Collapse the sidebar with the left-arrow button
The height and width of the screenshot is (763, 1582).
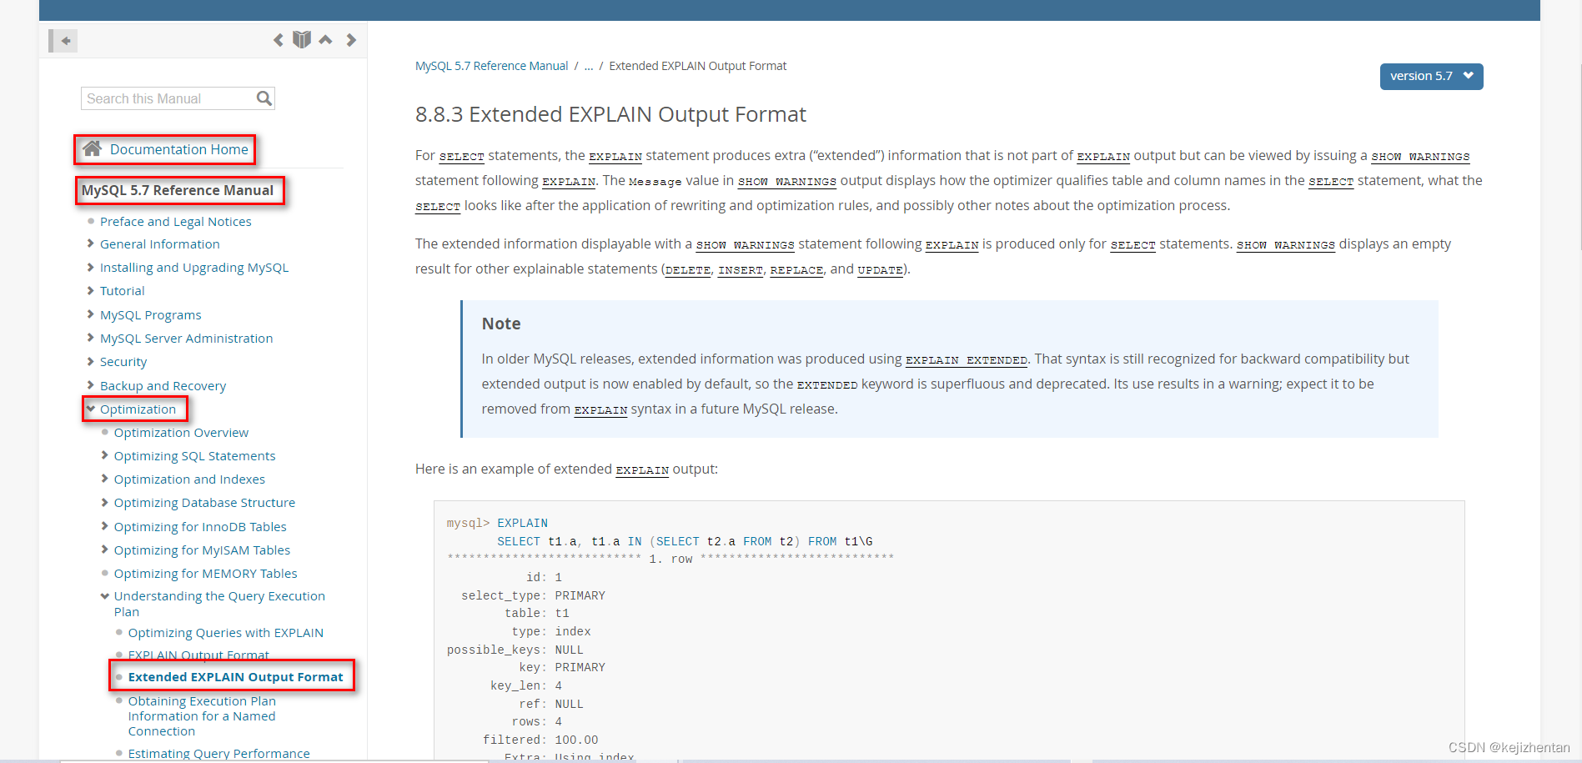[x=63, y=40]
